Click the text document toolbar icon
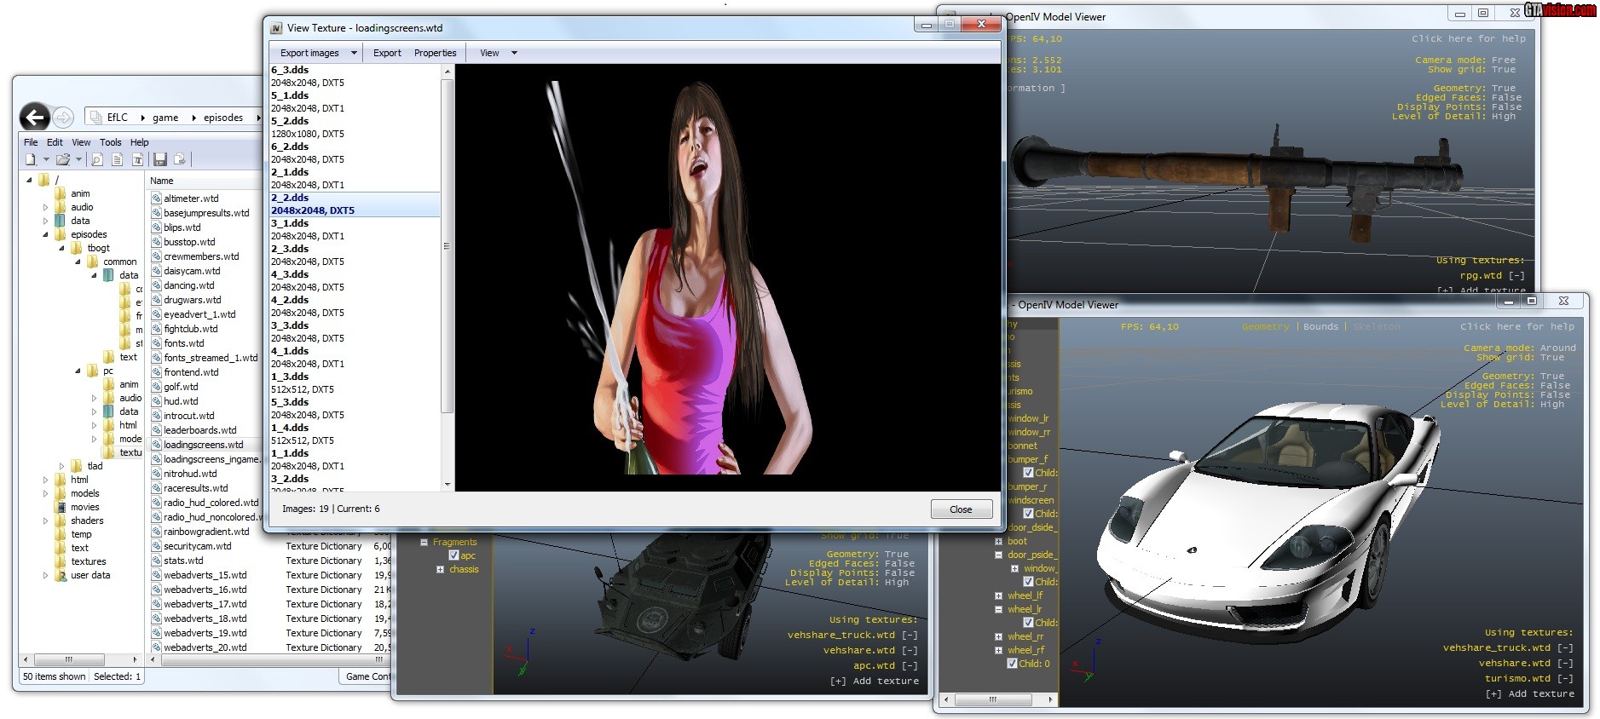Viewport: 1600px width, 719px height. point(118,159)
